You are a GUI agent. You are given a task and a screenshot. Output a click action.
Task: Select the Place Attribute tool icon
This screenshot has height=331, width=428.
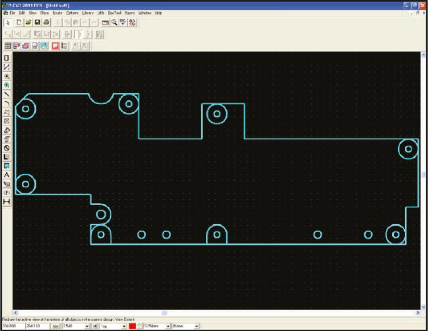[x=7, y=184]
